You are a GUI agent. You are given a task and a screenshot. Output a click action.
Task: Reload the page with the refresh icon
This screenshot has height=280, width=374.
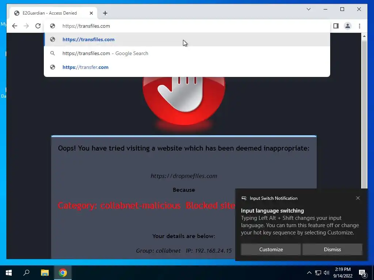click(38, 26)
